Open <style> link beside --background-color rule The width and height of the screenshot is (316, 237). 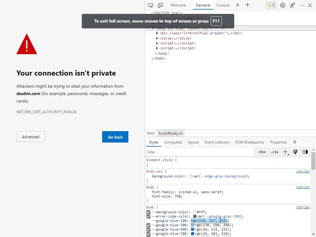coord(303,207)
